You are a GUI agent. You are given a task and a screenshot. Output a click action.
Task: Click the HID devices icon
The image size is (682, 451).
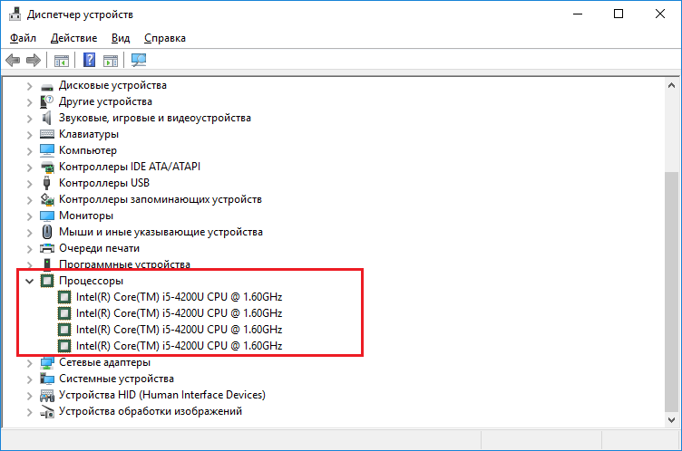tap(47, 395)
